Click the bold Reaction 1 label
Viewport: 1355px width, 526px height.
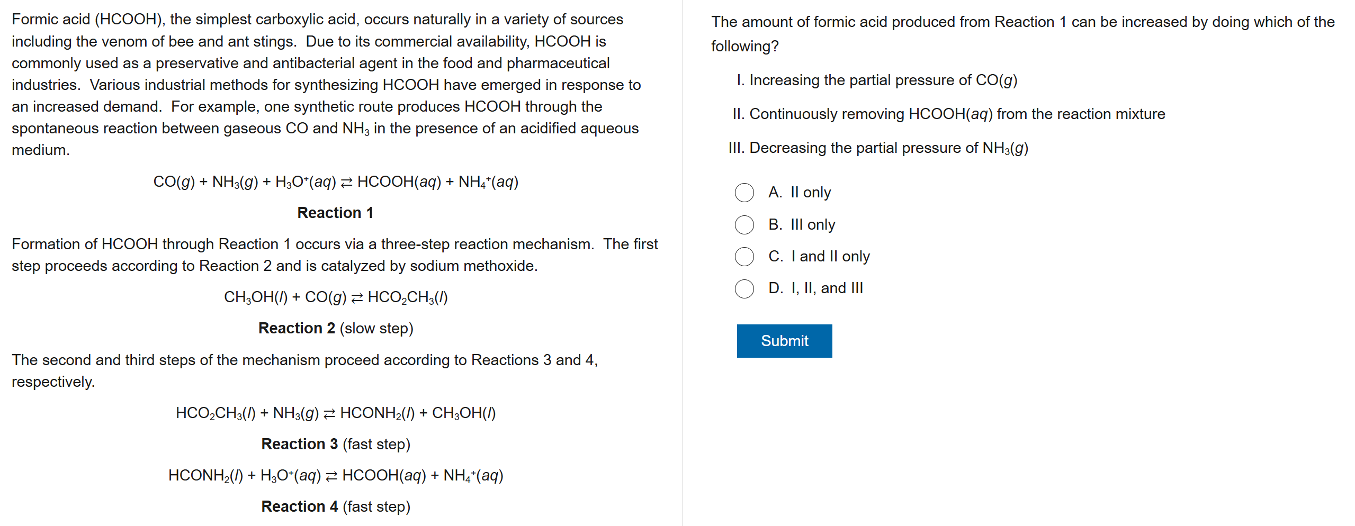[335, 213]
